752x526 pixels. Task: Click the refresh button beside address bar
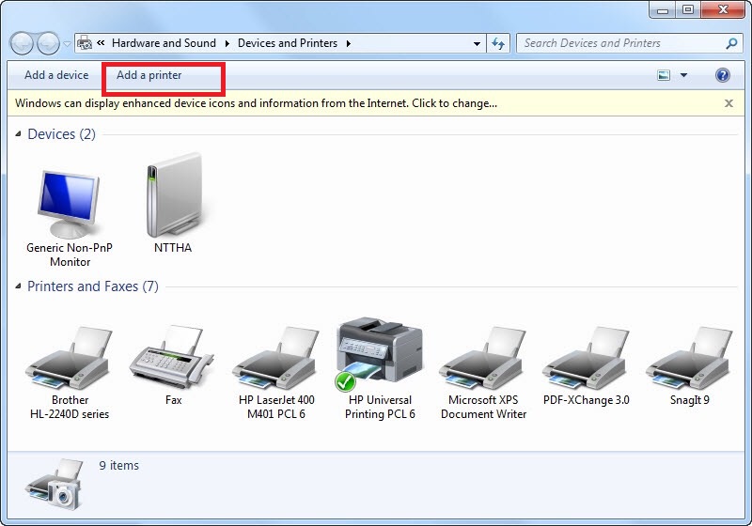(498, 43)
